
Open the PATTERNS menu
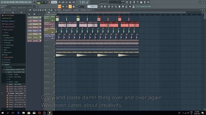12,2
